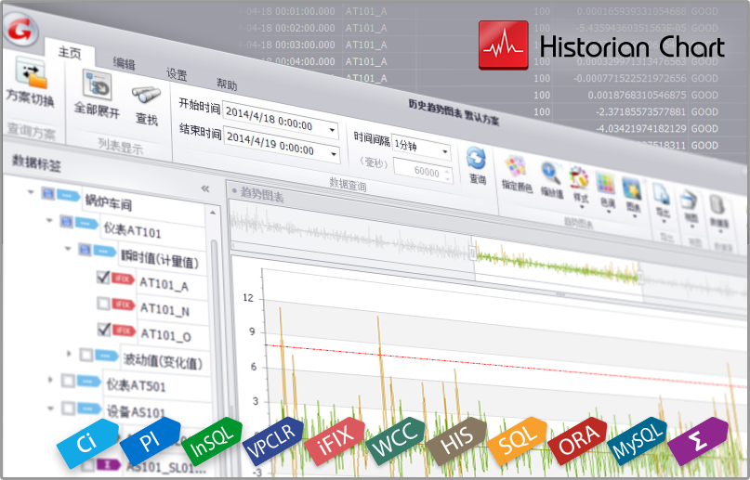Run the 查询 refresh query icon
The image size is (750, 480).
[x=476, y=158]
